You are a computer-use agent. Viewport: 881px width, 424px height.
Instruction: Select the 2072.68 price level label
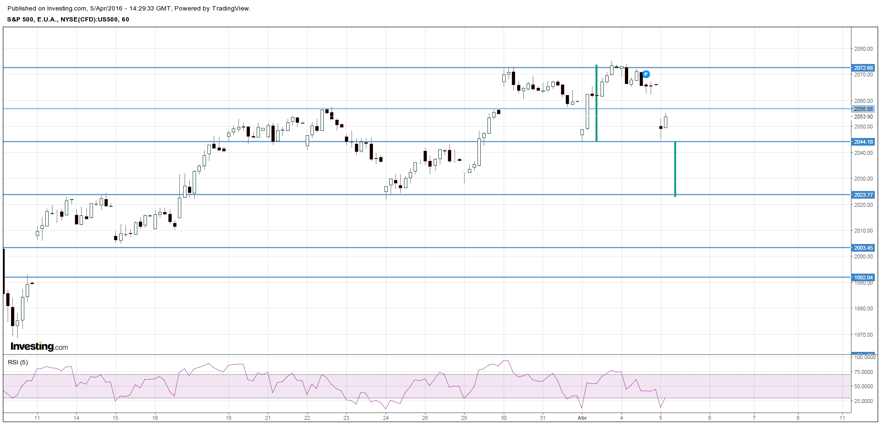(863, 68)
